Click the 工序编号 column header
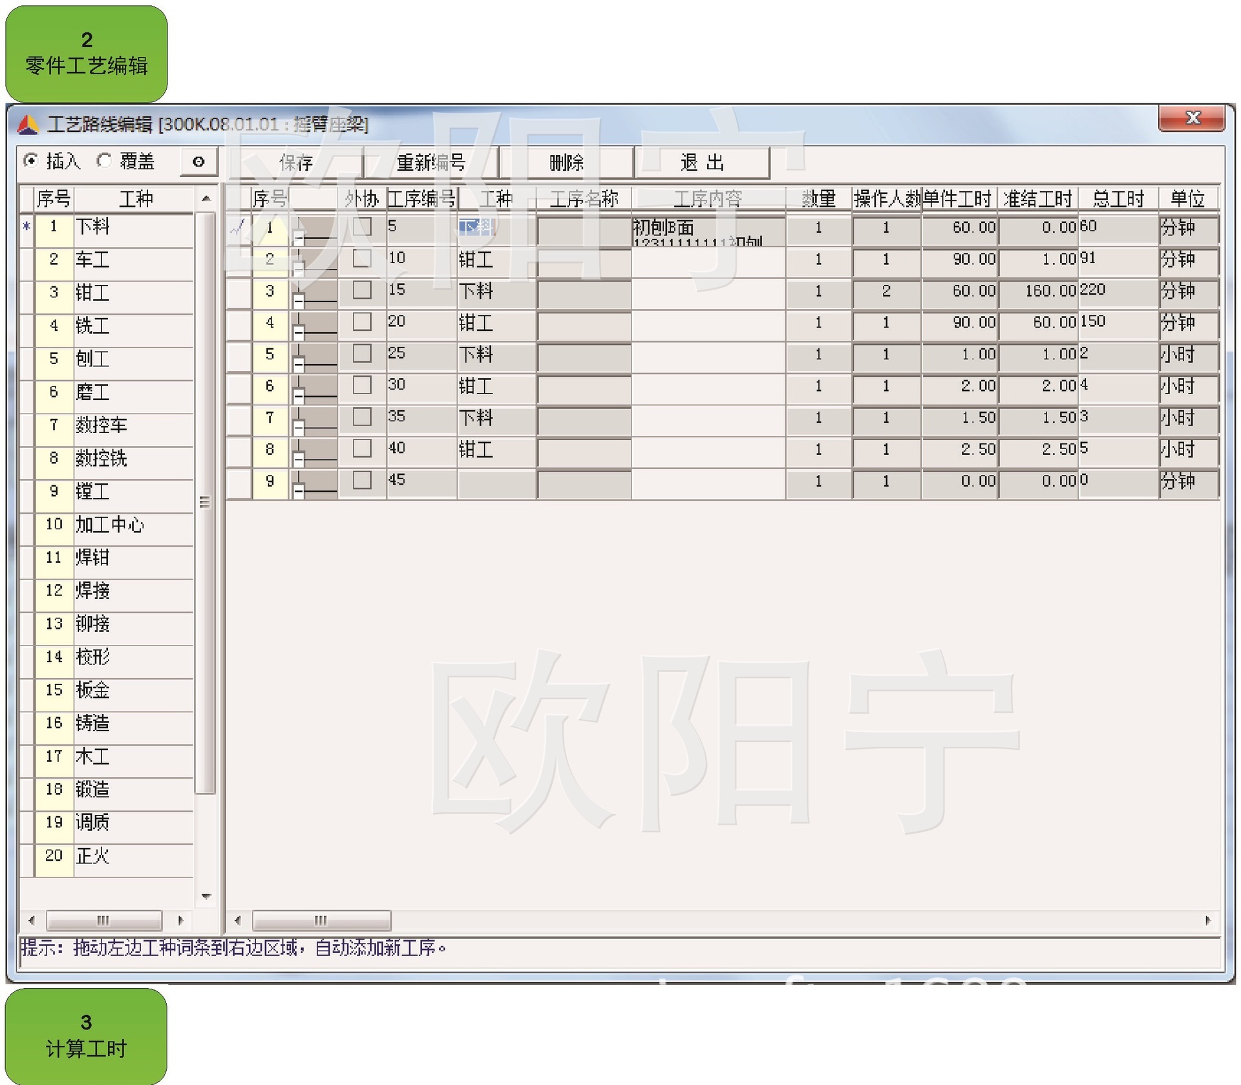 421,198
